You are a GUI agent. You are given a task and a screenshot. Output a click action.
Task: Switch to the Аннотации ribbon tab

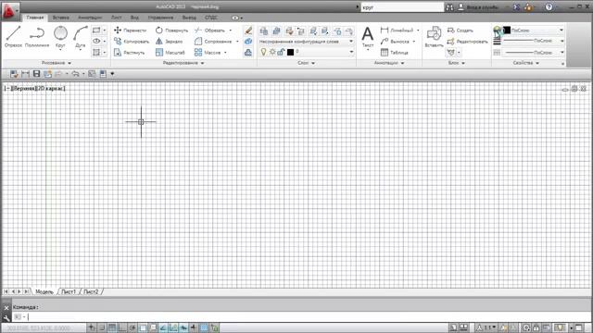[x=90, y=18]
